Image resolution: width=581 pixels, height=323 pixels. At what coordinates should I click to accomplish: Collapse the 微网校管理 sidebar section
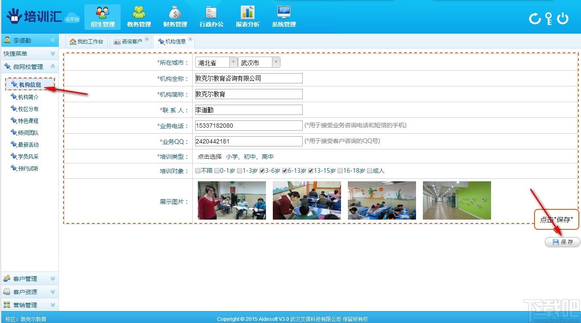point(53,66)
